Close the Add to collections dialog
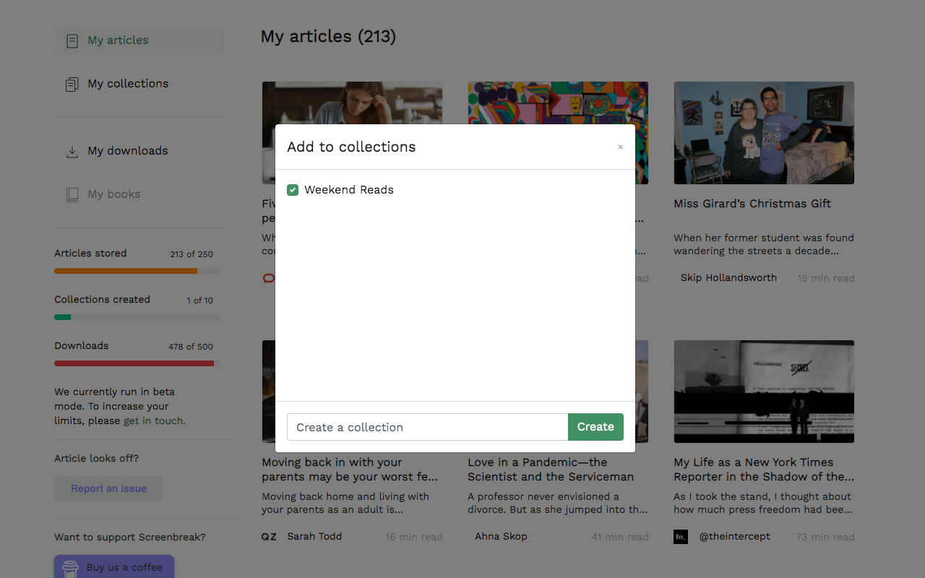 point(620,147)
